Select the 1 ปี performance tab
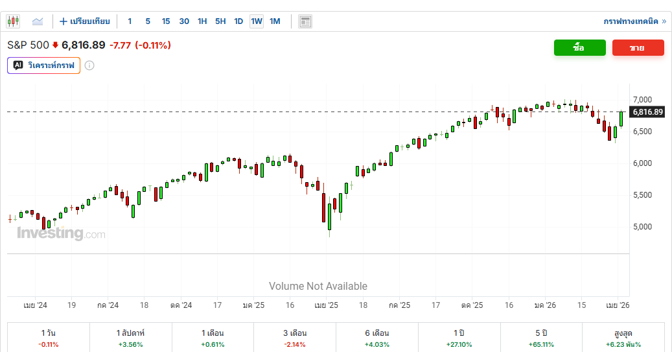 (459, 338)
